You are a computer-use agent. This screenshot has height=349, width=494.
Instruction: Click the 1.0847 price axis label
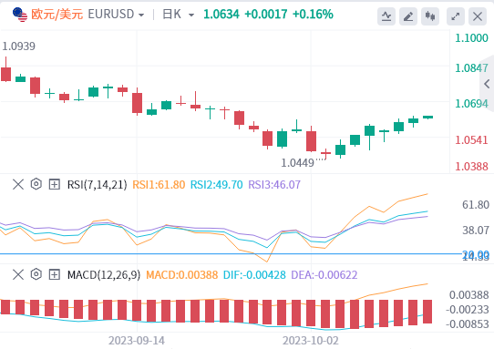[471, 68]
